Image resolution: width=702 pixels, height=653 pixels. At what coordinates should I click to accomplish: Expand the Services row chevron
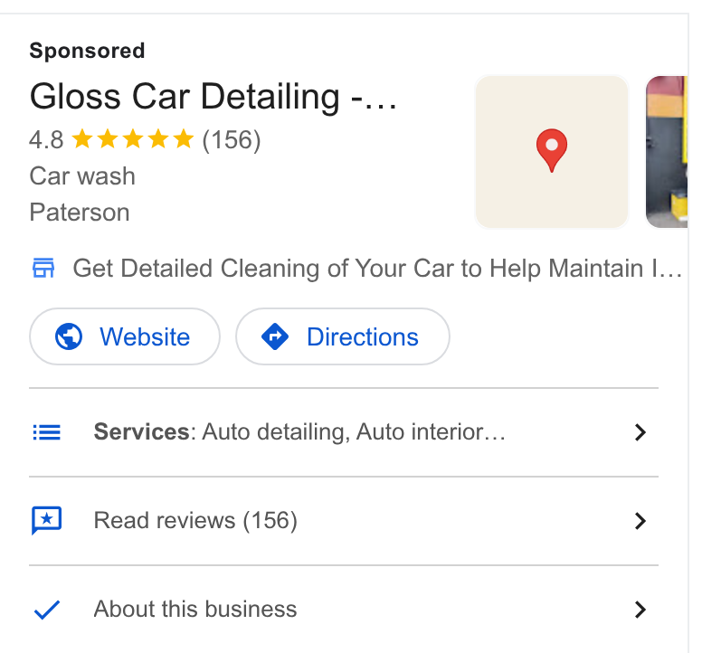(640, 432)
